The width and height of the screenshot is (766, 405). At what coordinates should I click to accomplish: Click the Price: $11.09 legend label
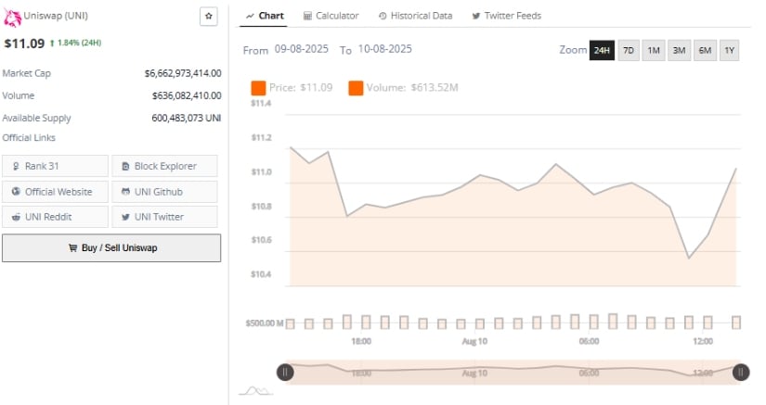pyautogui.click(x=301, y=88)
